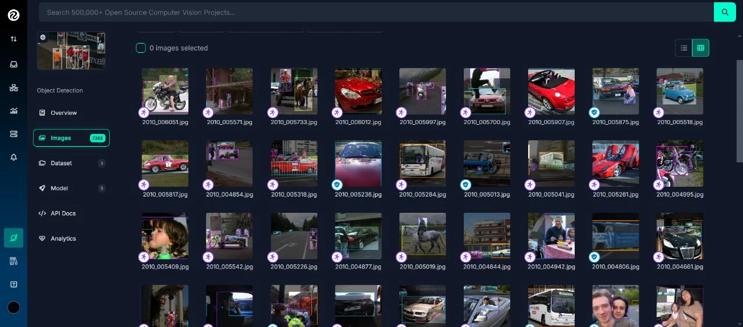Click the Roboflow logo in the sidebar
The width and height of the screenshot is (743, 327).
coord(13,15)
